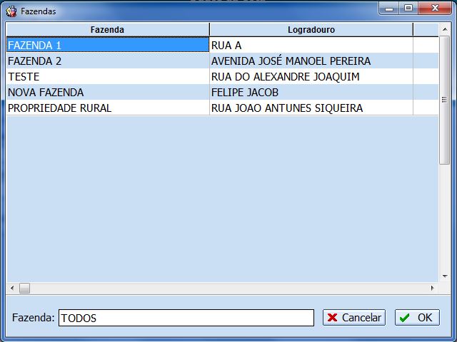Click the Fazendas window title bar icon
457x342 pixels.
pos(11,11)
